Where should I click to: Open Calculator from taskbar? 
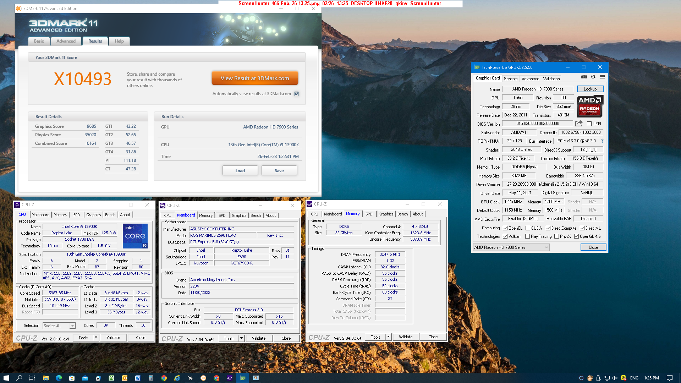tap(151, 378)
